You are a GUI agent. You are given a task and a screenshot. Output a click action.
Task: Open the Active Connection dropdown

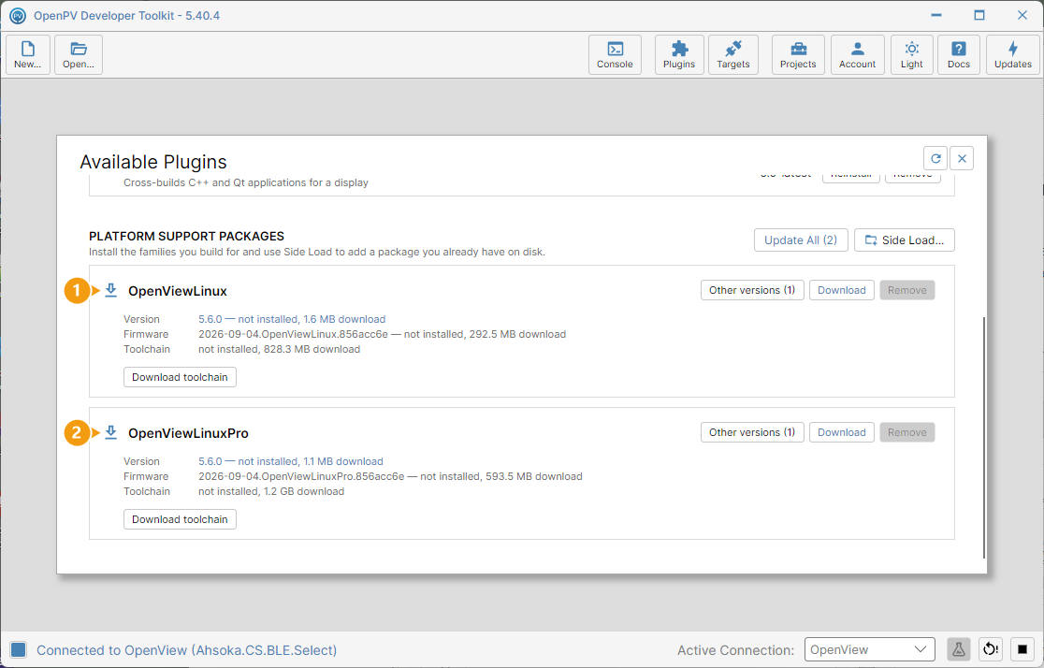click(x=870, y=649)
